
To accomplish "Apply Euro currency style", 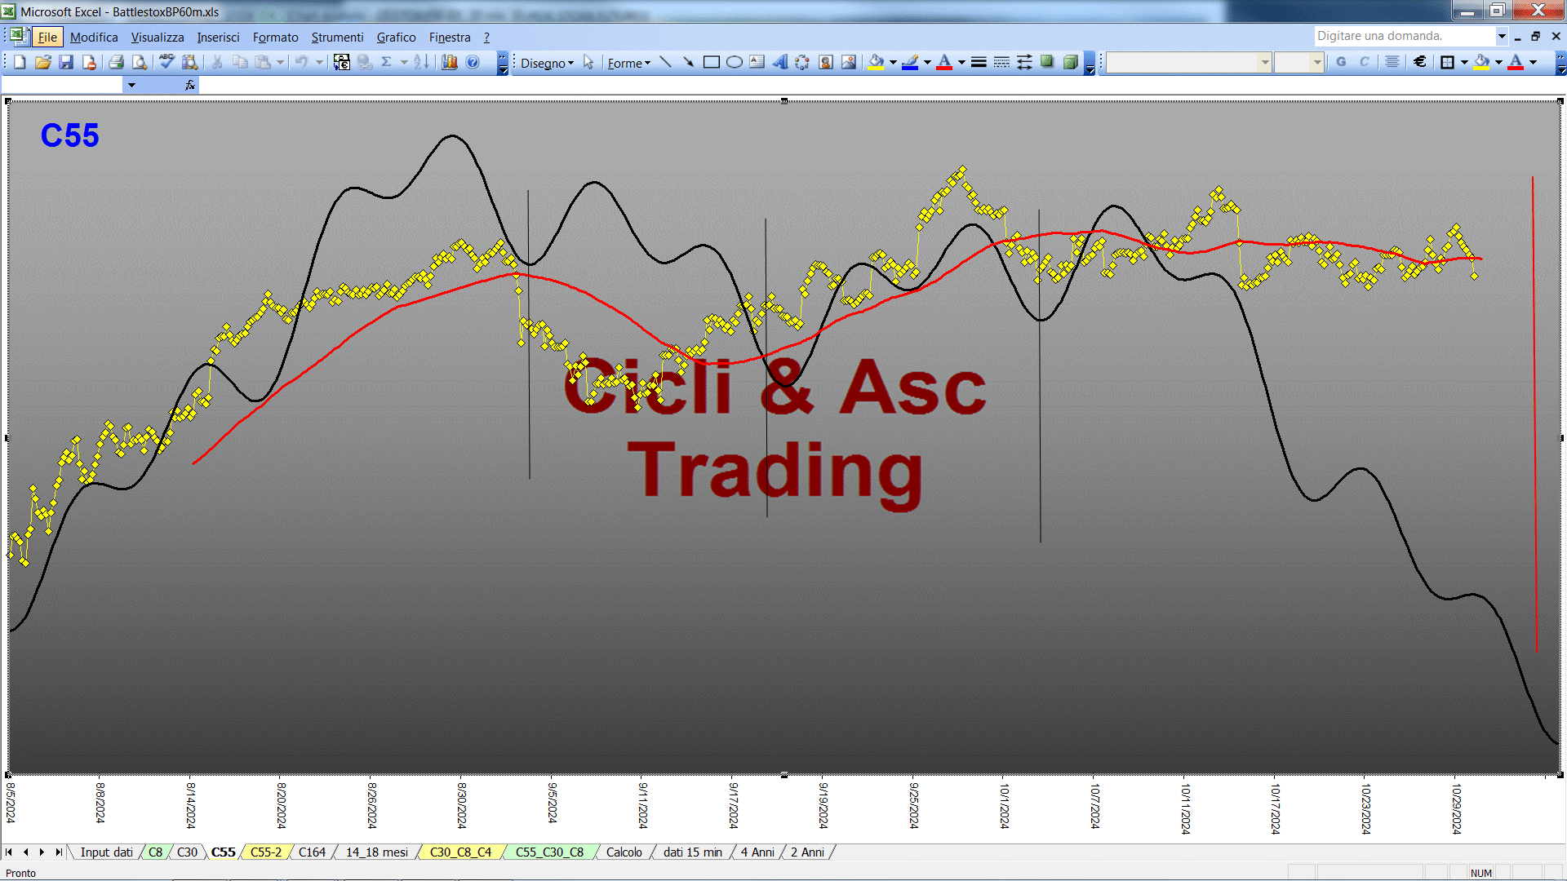I will click(x=1420, y=62).
